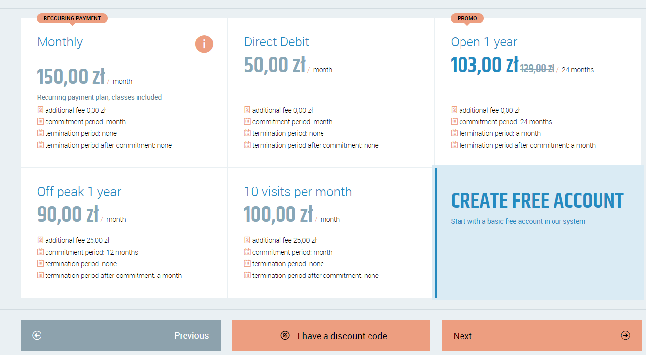Choose the Direct Debit plan heading
646x355 pixels.
[277, 42]
